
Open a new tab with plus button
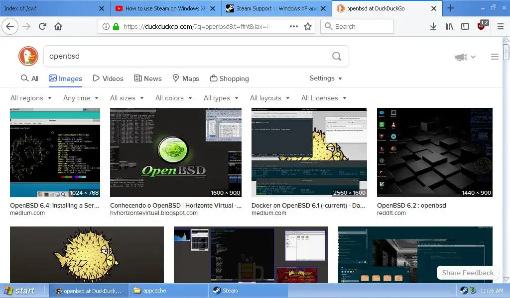[x=450, y=8]
